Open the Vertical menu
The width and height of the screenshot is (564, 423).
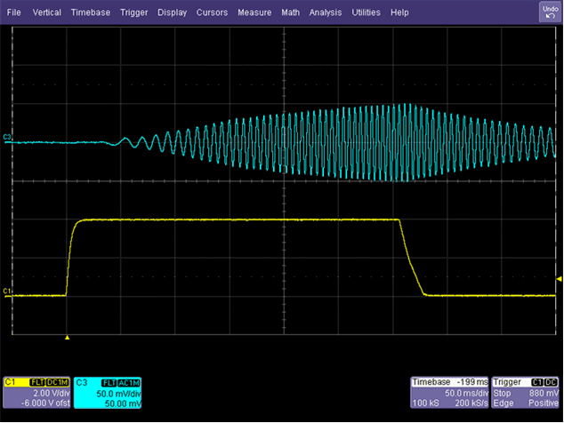pyautogui.click(x=47, y=13)
